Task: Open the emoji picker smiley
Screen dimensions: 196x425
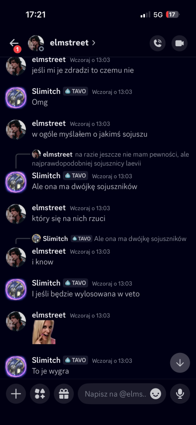Action: 156,394
